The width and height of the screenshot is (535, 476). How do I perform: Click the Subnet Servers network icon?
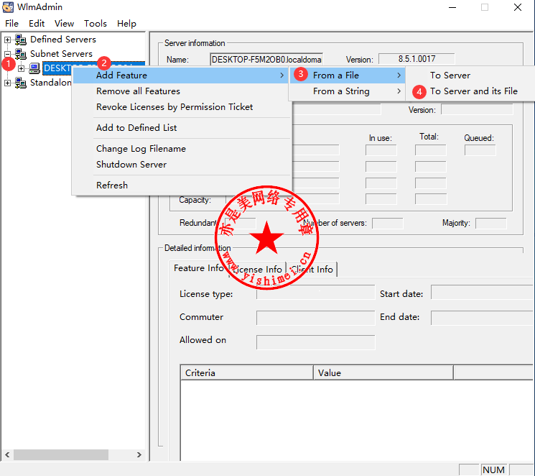point(21,54)
